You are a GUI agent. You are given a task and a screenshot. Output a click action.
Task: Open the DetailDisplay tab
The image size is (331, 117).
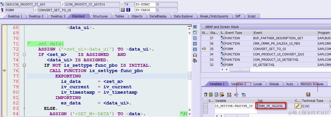click(158, 16)
